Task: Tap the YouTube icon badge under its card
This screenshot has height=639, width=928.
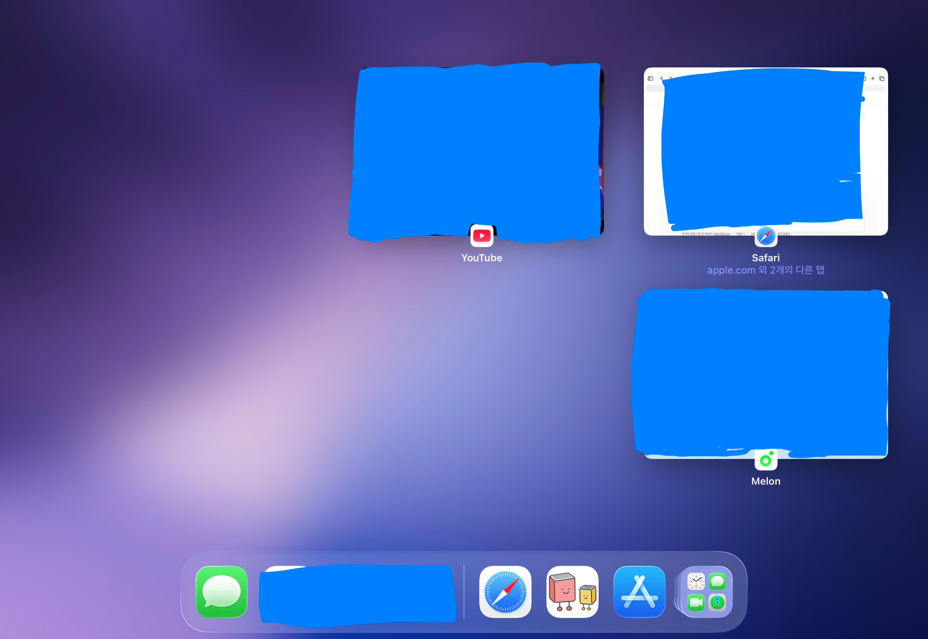Action: pyautogui.click(x=482, y=236)
